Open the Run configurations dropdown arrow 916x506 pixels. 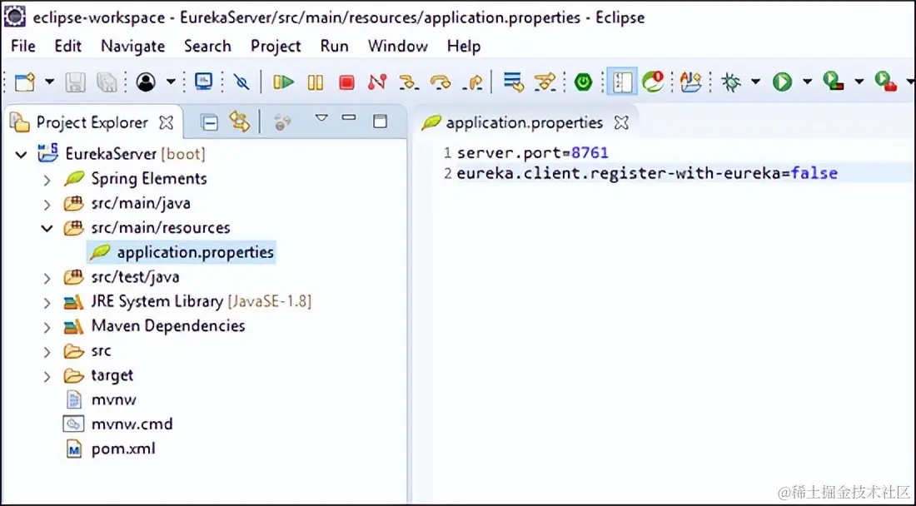[808, 82]
